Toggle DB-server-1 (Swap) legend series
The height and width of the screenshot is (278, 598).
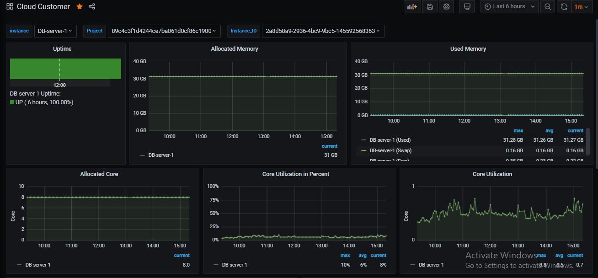point(391,150)
